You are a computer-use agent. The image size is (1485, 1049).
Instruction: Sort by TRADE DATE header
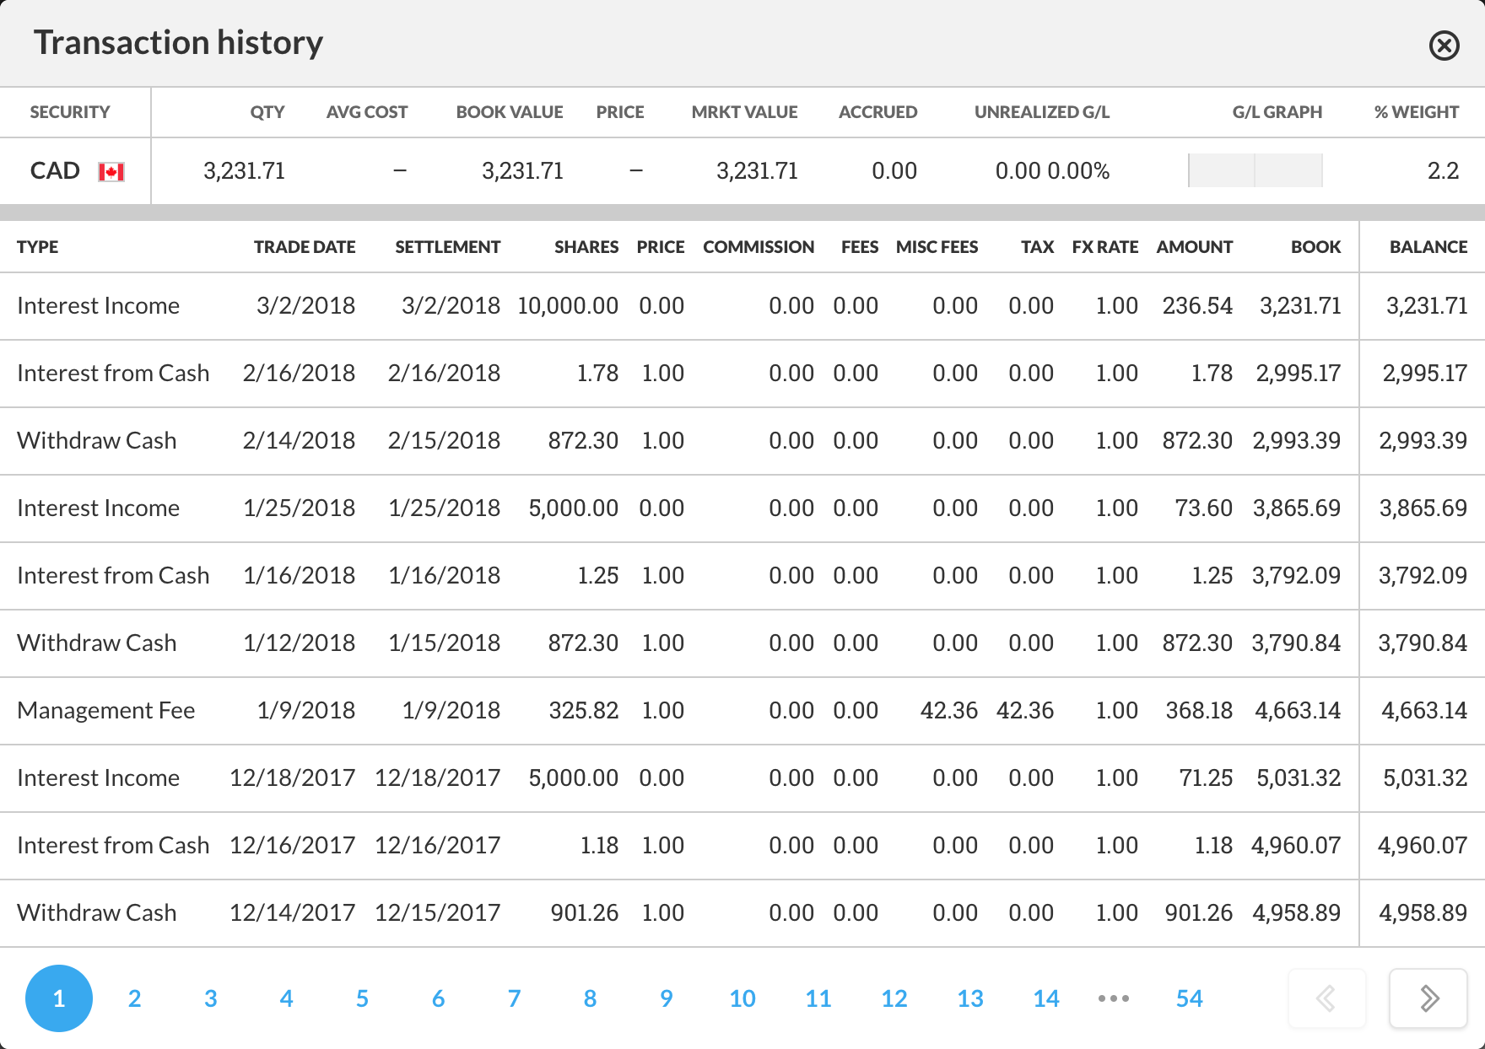305,246
